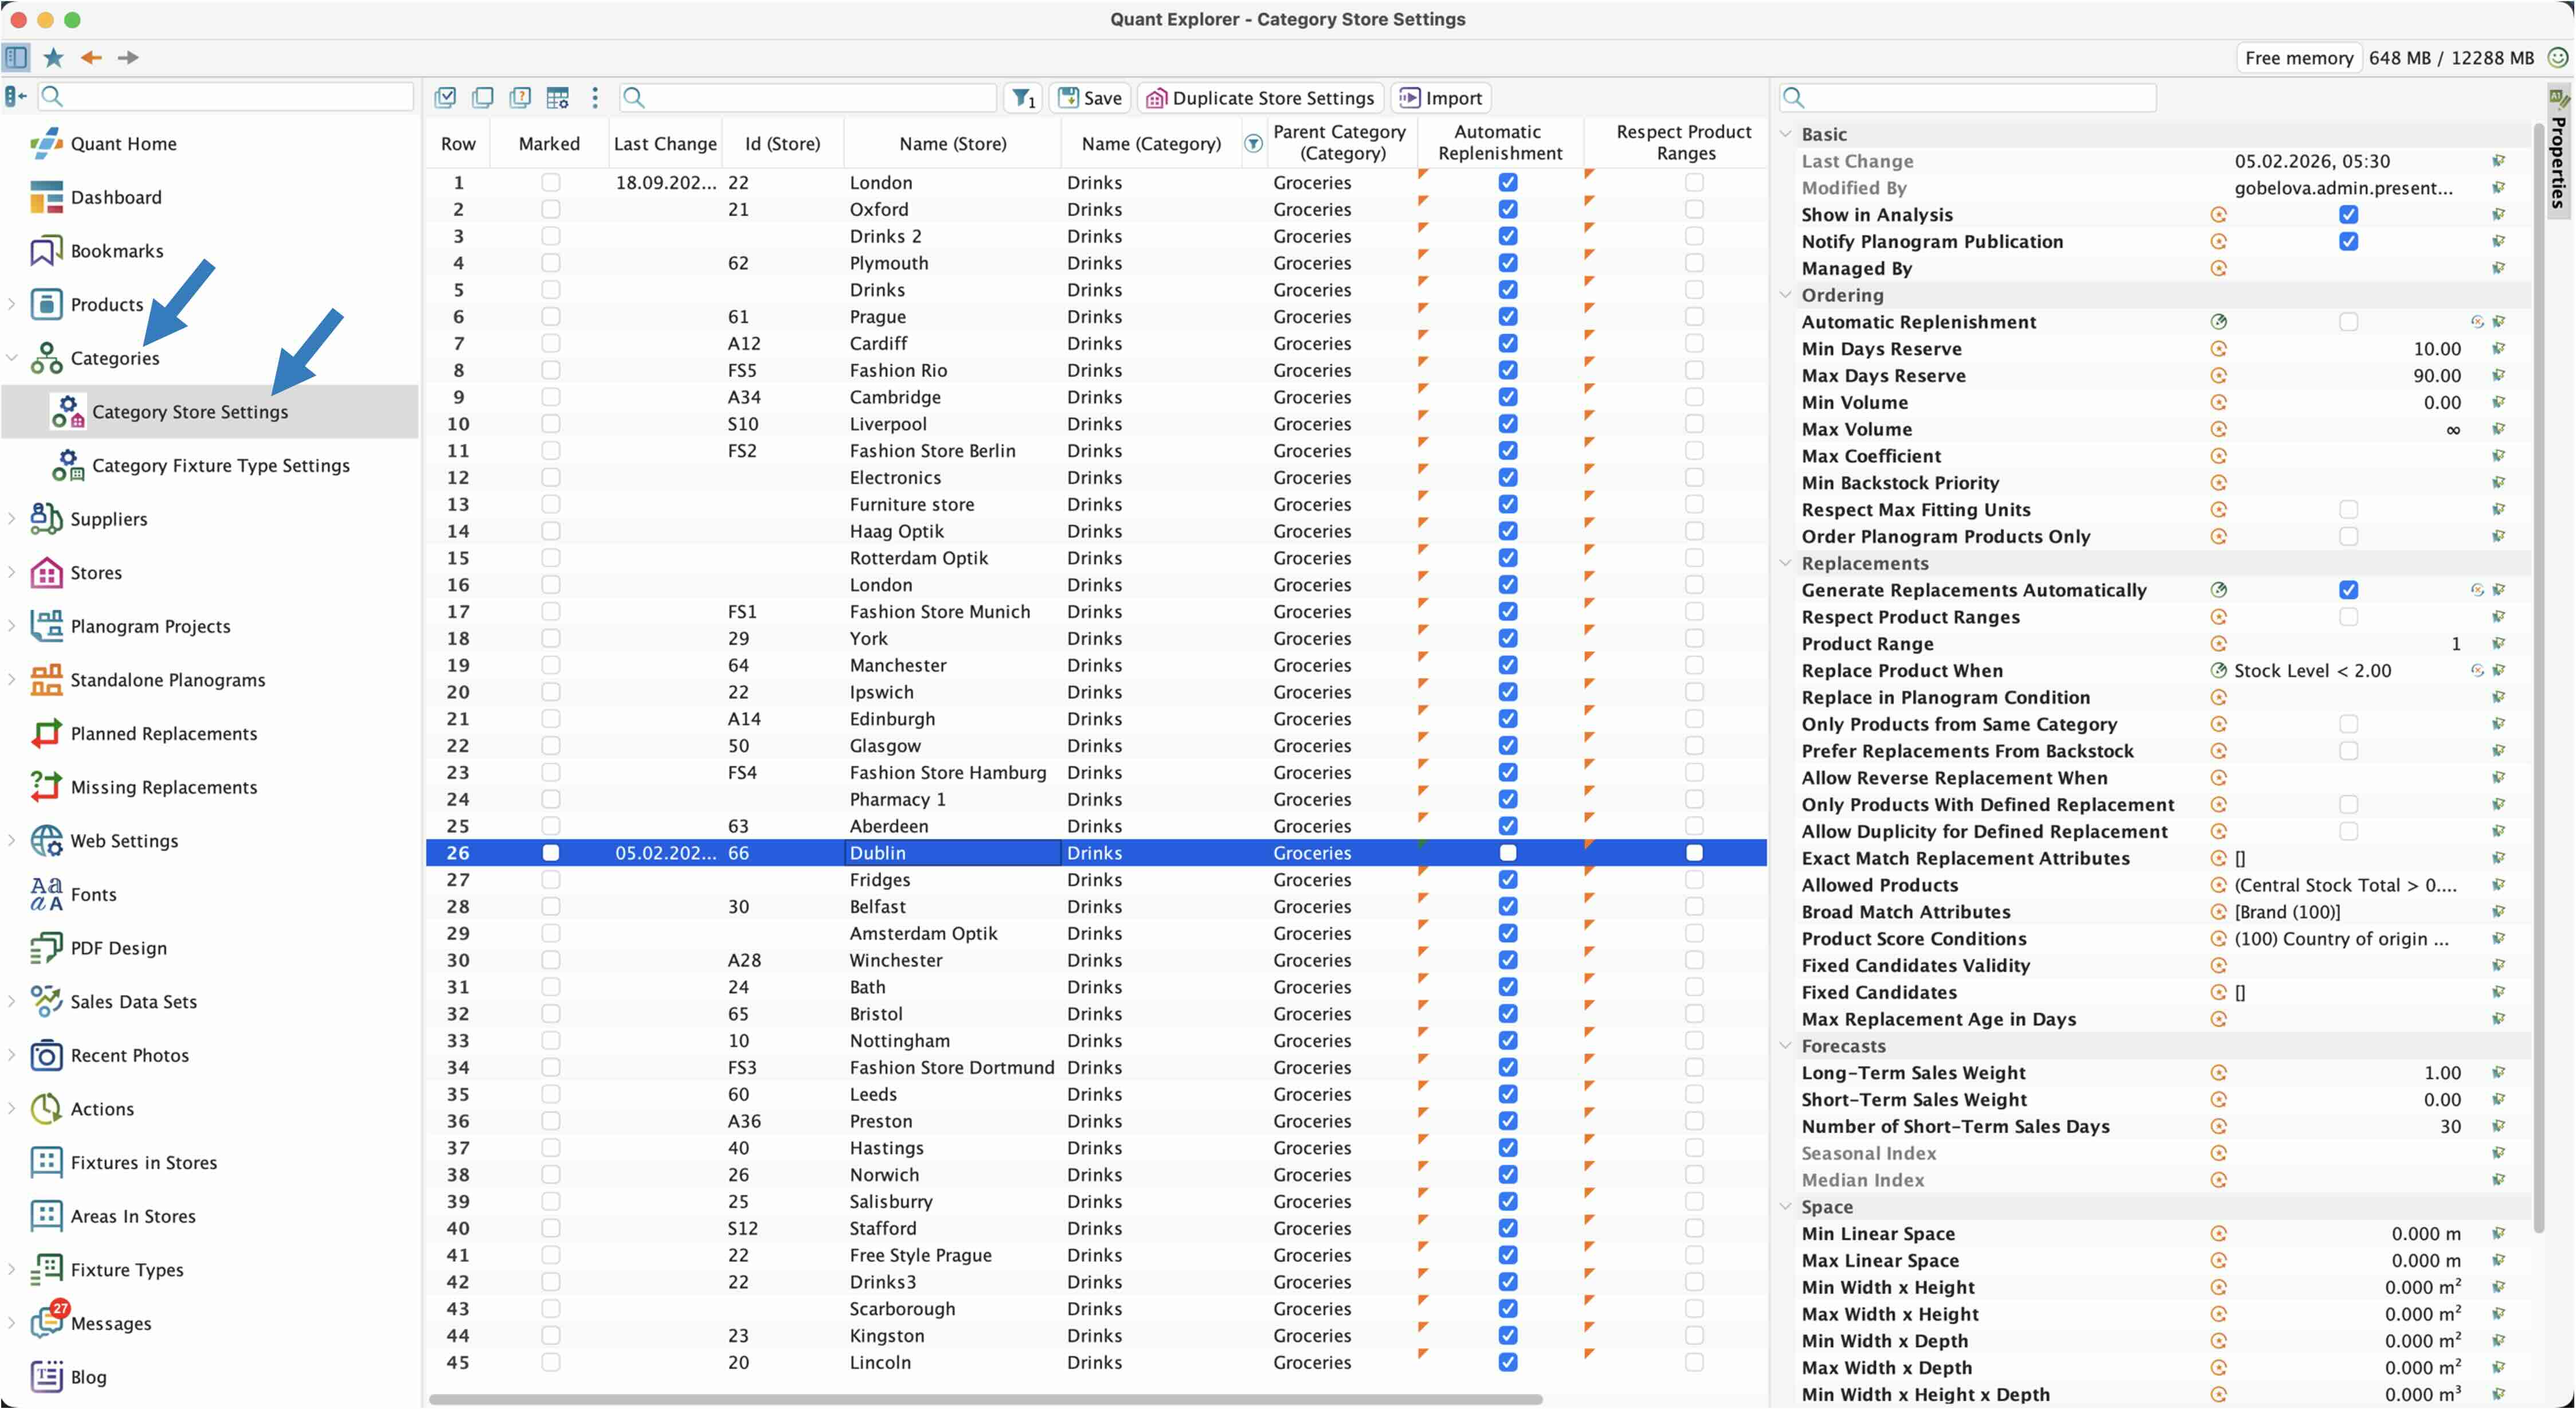Expand the Stores tree item
Viewport: 2576px width, 1409px height.
click(x=11, y=572)
